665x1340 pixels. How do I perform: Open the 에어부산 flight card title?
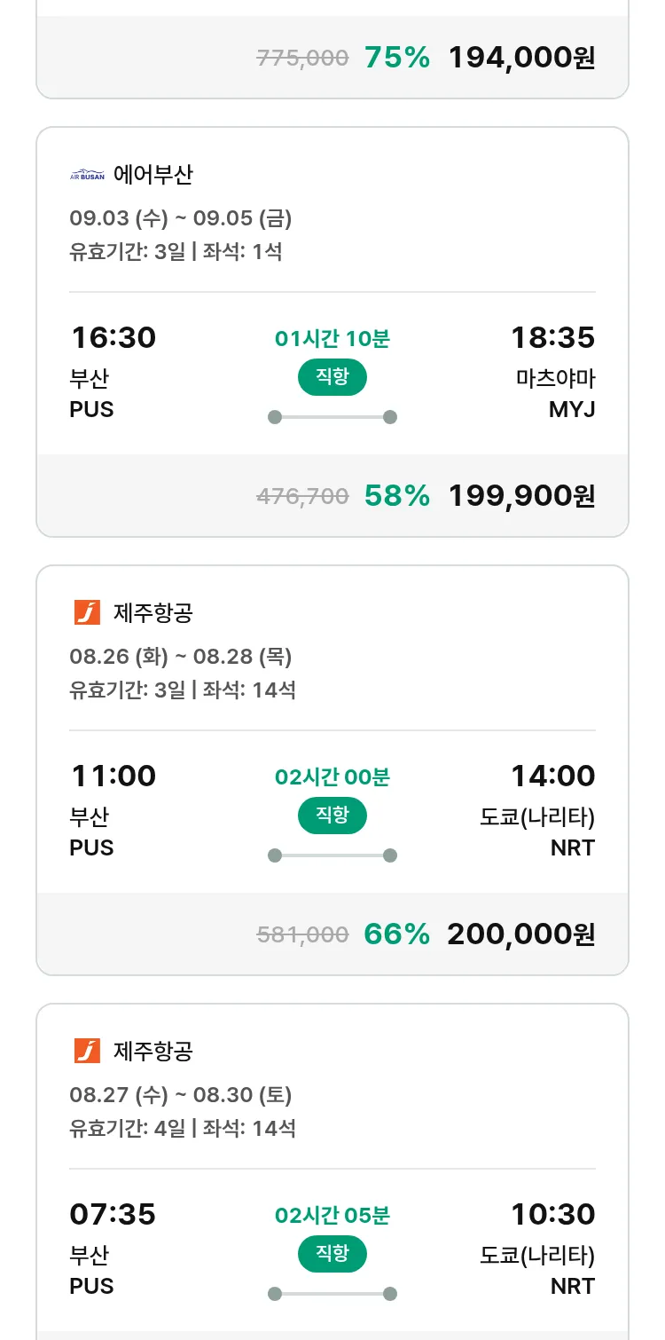coord(153,175)
